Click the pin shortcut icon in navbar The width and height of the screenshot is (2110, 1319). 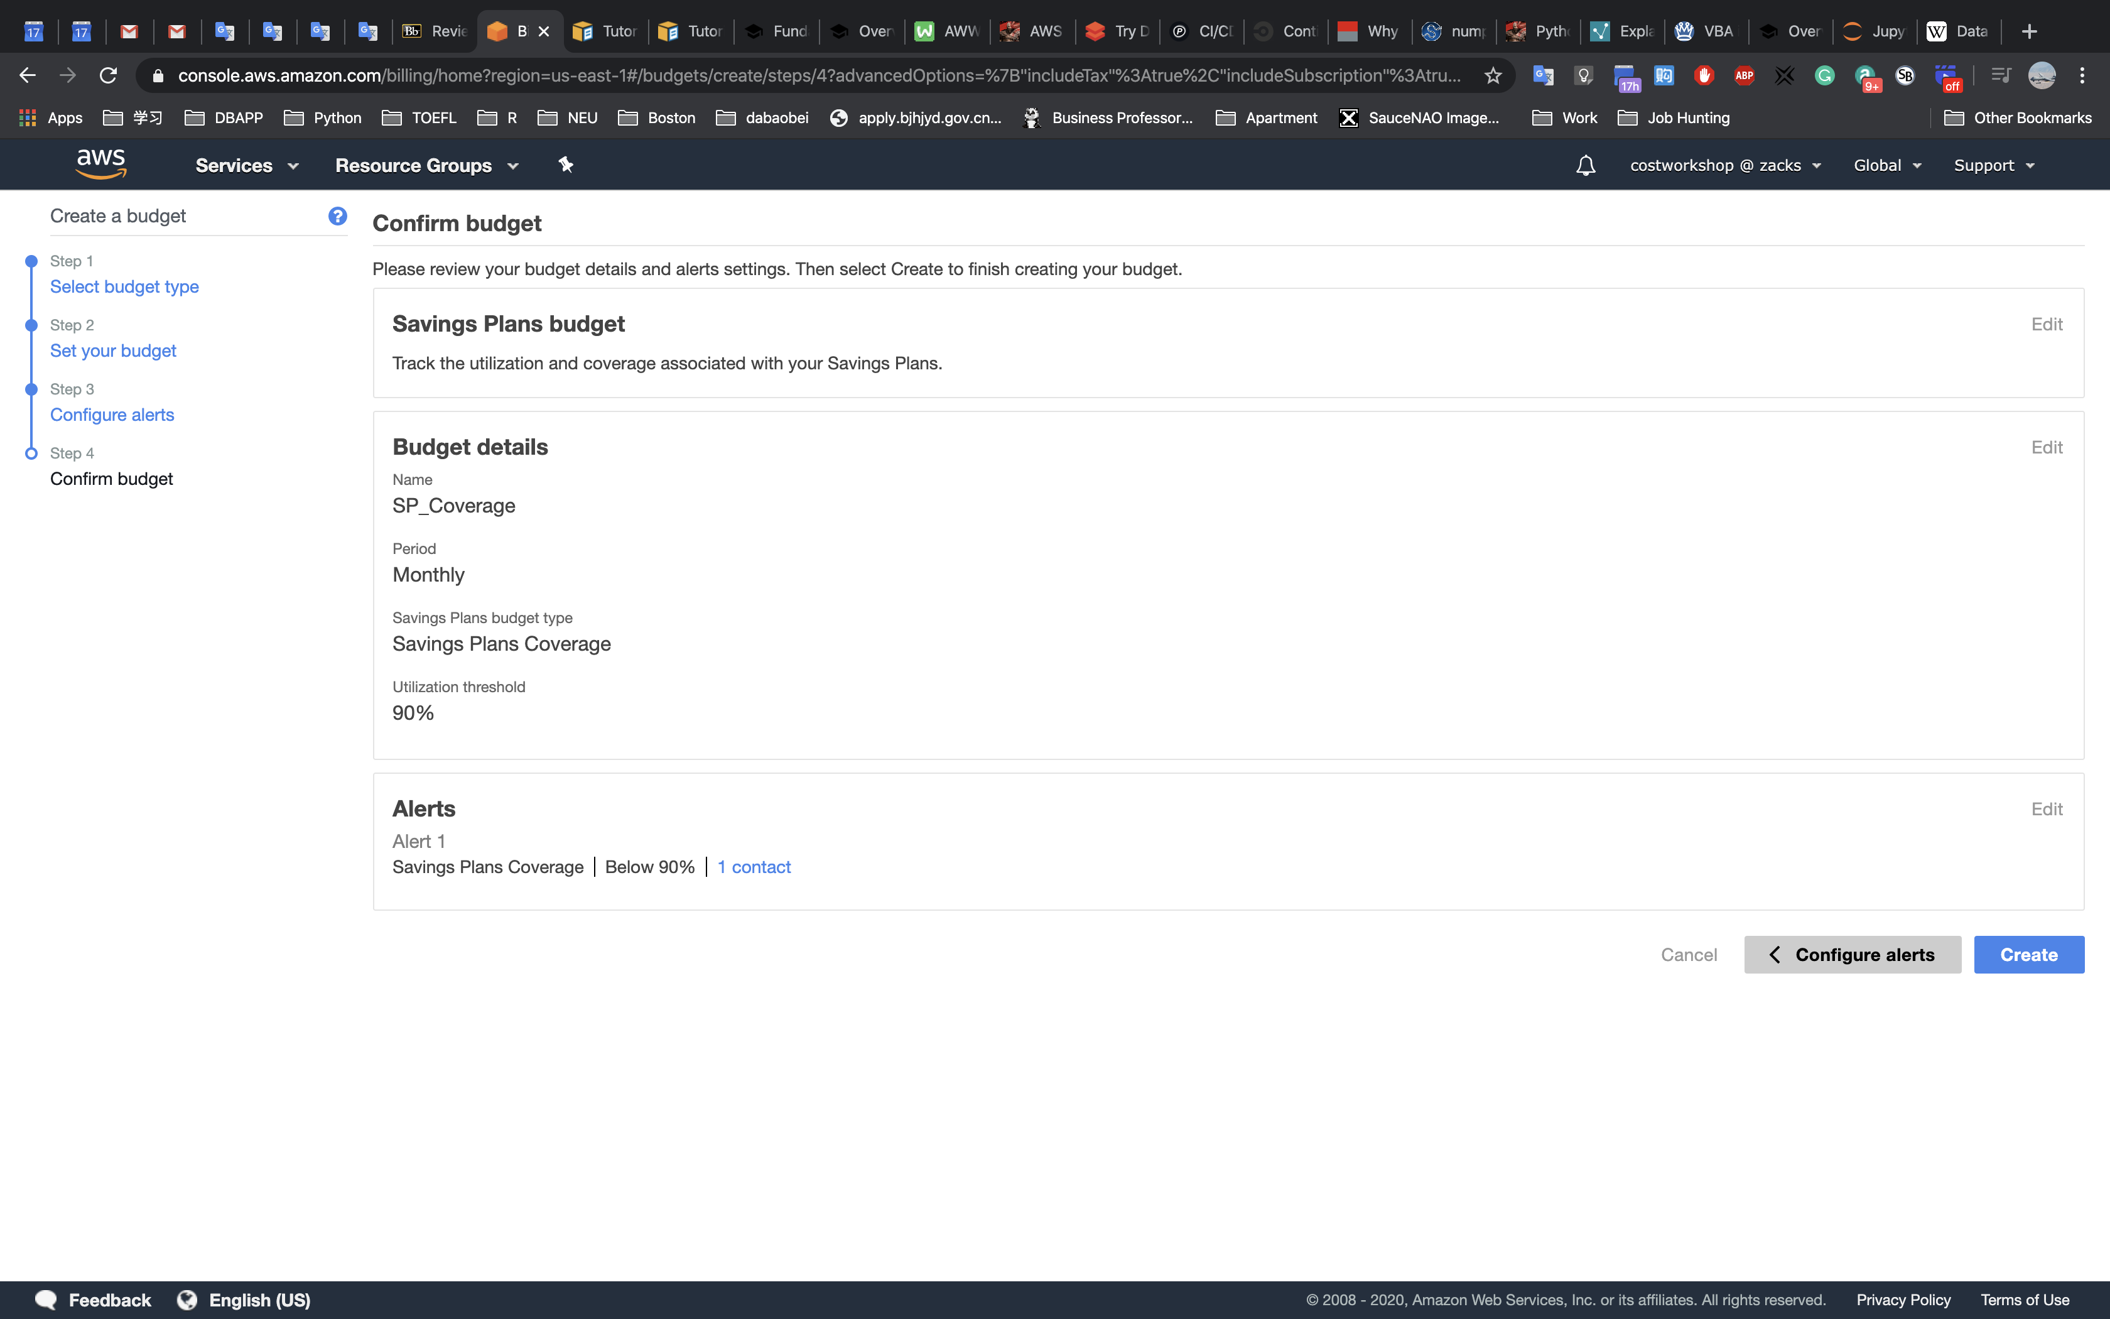[566, 165]
